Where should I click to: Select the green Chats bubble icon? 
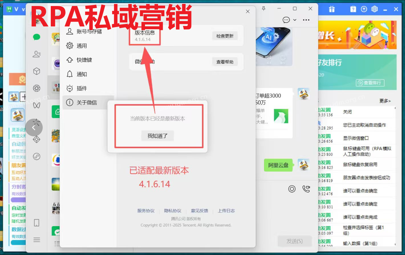click(x=37, y=36)
